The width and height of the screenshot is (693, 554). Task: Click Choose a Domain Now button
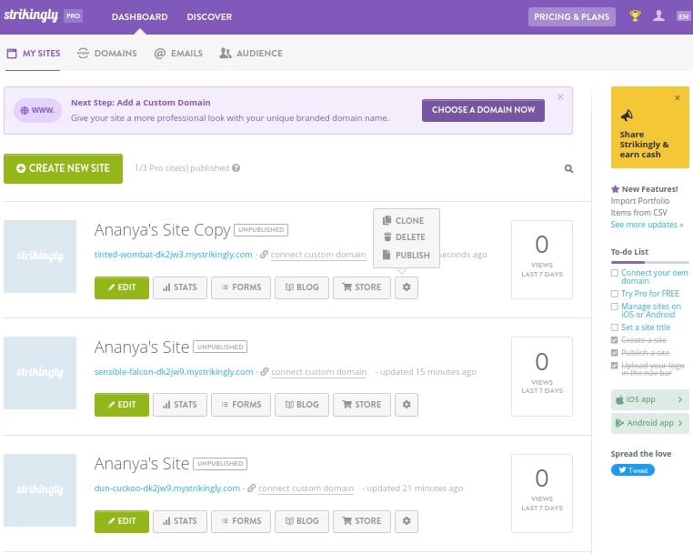[x=483, y=110]
